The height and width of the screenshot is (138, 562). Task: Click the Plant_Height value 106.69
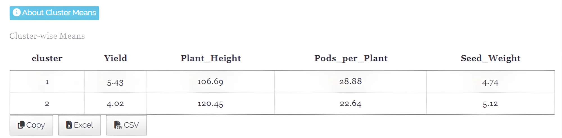tap(210, 82)
